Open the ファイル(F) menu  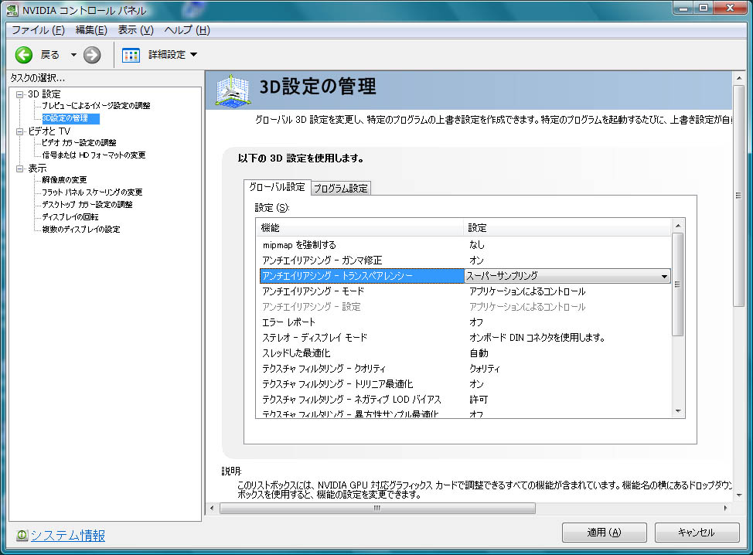click(x=38, y=30)
